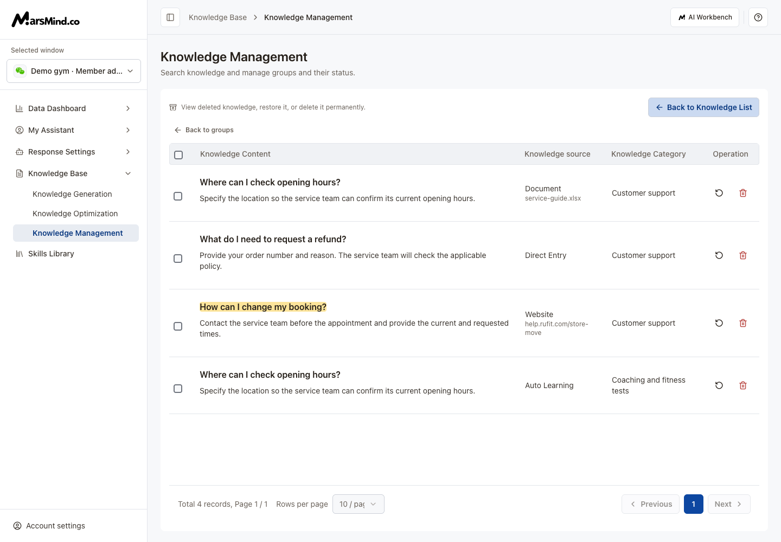Tick the checkbox for the refund question row
This screenshot has width=781, height=542.
[x=178, y=259]
